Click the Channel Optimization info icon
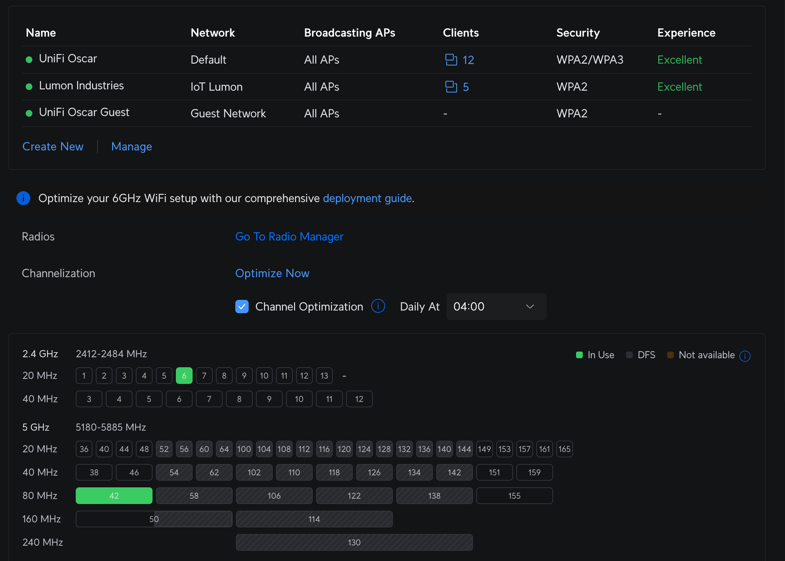The image size is (785, 561). click(x=378, y=306)
